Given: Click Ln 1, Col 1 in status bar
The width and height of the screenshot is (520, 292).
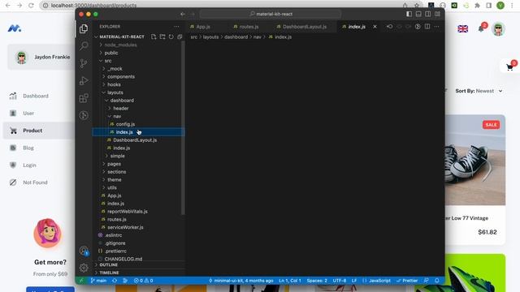Looking at the screenshot, I should (x=290, y=281).
